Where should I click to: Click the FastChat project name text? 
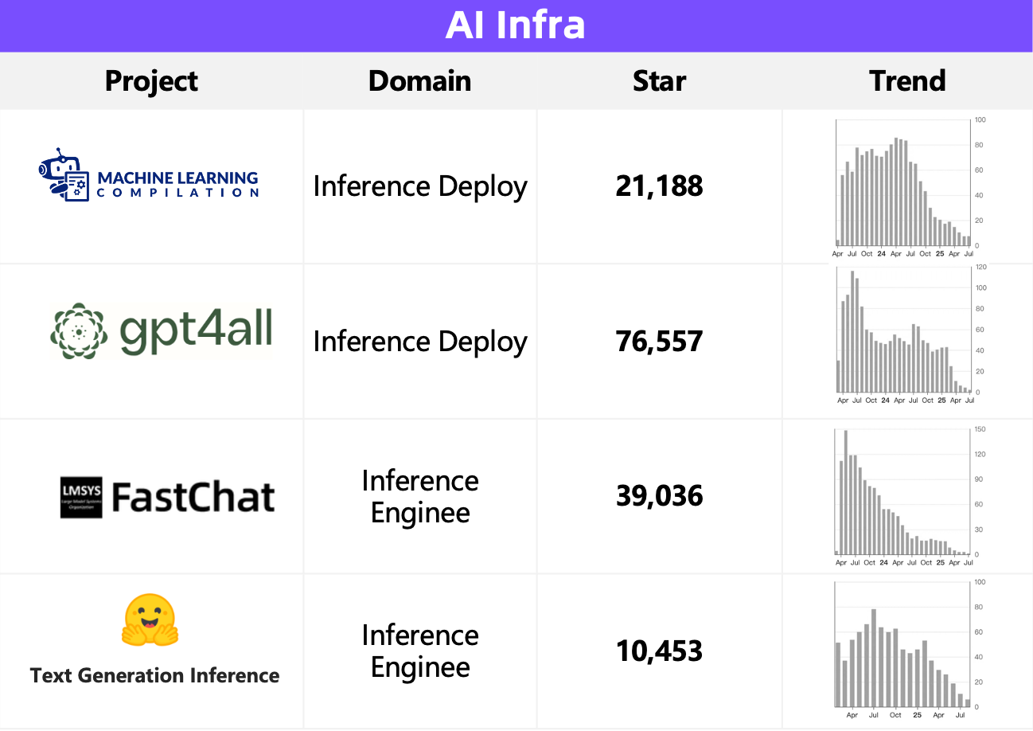pos(193,497)
